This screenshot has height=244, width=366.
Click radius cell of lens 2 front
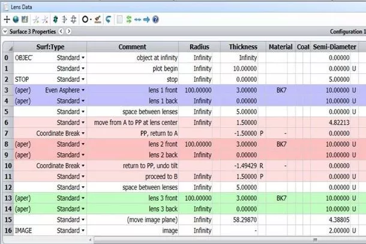pos(200,144)
